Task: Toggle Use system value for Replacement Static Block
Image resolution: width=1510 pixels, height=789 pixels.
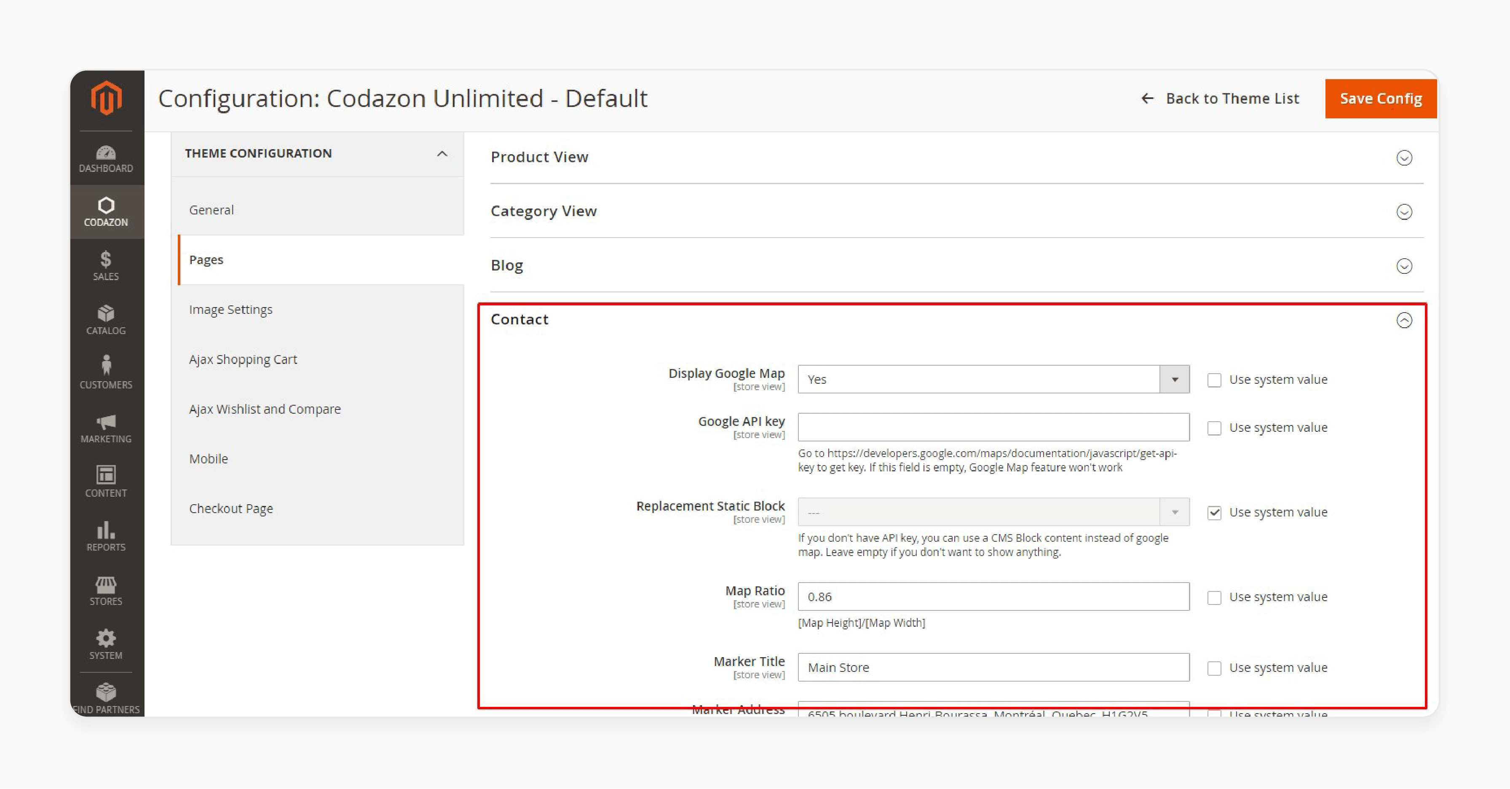Action: point(1213,511)
